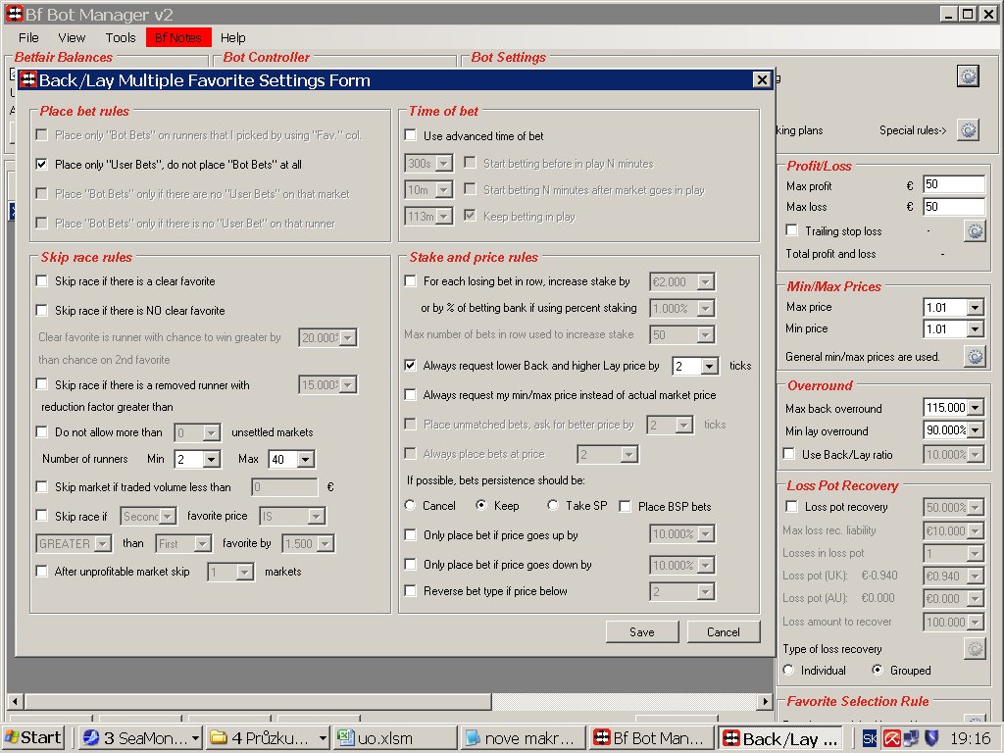
Task: Close Back/Lay settings form
Action: point(761,80)
